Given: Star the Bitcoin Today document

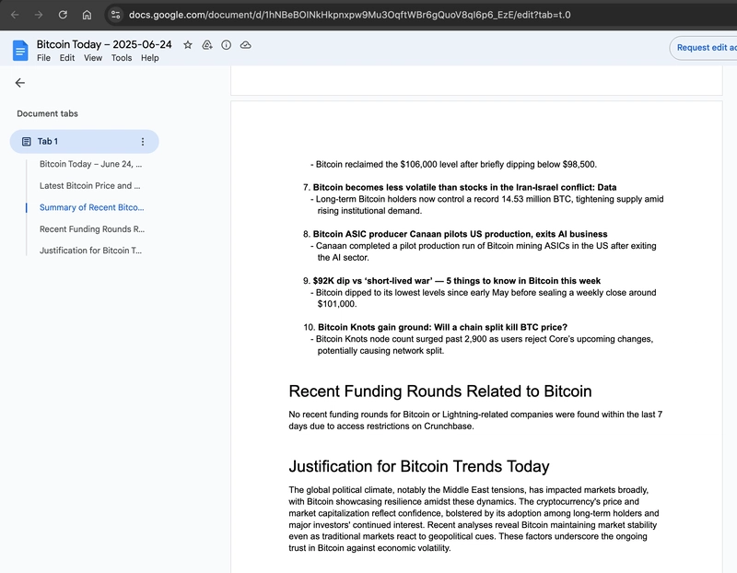Looking at the screenshot, I should click(188, 45).
